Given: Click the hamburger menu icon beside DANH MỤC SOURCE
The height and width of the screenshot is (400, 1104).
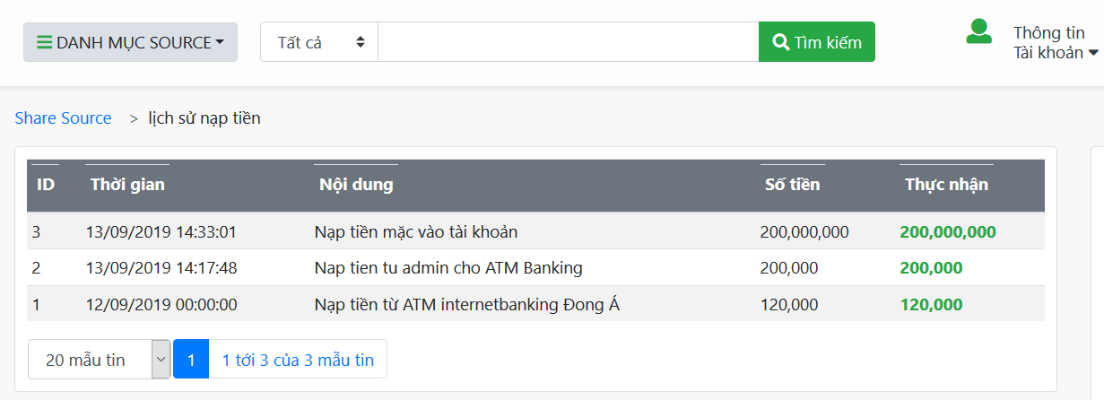Looking at the screenshot, I should click(x=44, y=42).
